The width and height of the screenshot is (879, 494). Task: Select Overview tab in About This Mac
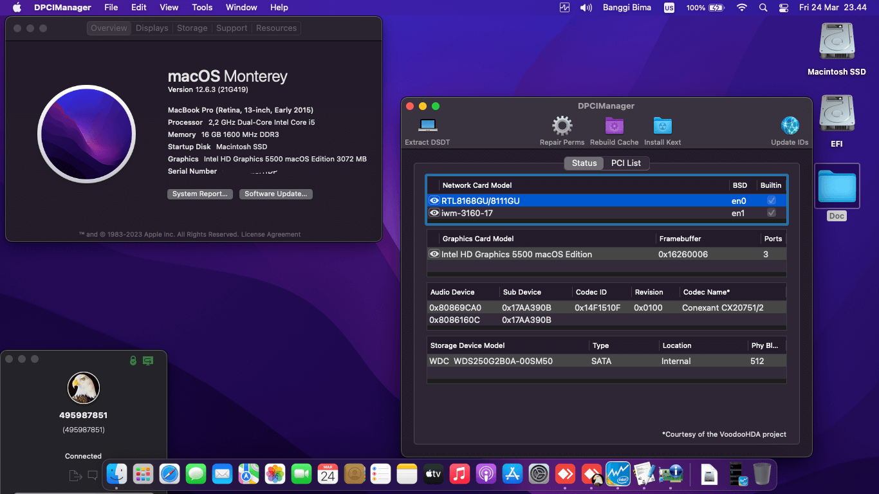(109, 28)
